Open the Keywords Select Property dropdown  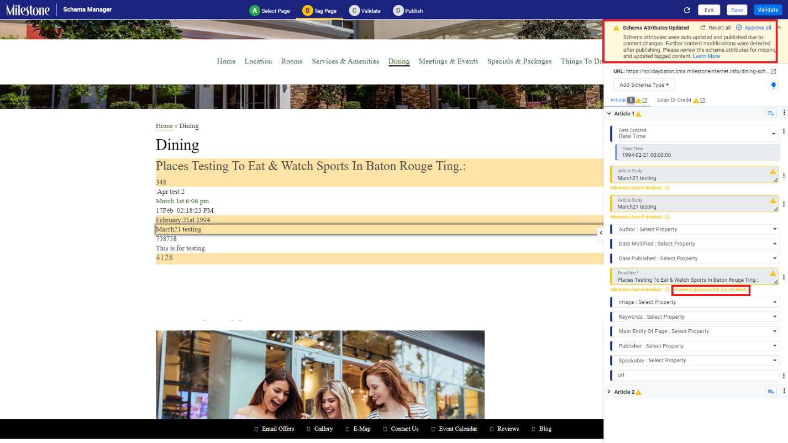pos(695,317)
